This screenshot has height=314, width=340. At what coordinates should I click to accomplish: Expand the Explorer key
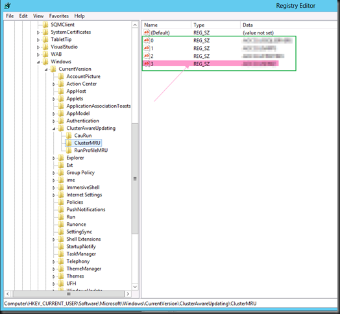pyautogui.click(x=54, y=158)
